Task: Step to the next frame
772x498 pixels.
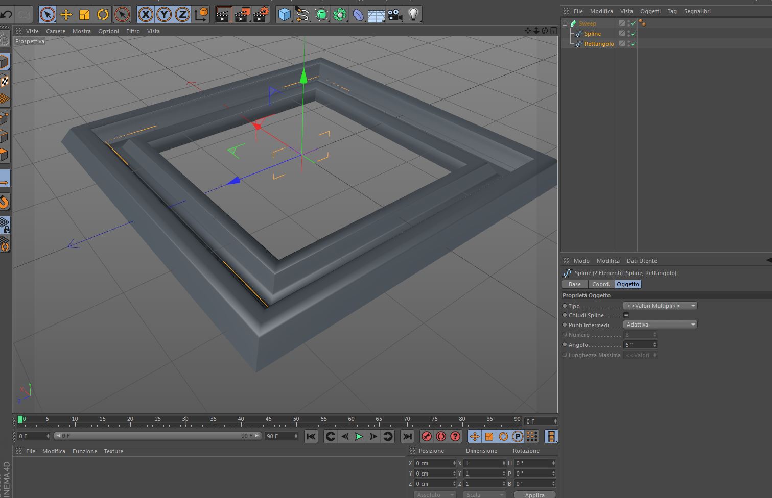Action: click(373, 436)
